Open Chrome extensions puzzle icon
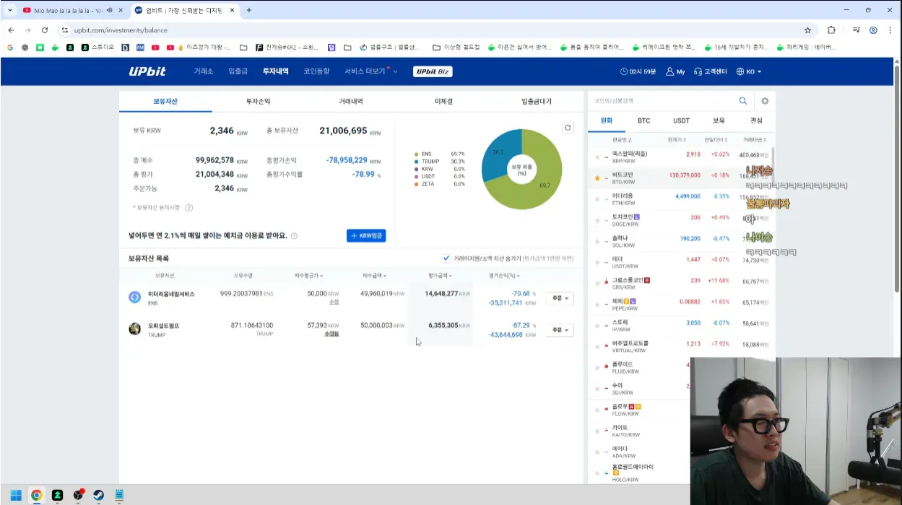Image resolution: width=902 pixels, height=505 pixels. [831, 30]
